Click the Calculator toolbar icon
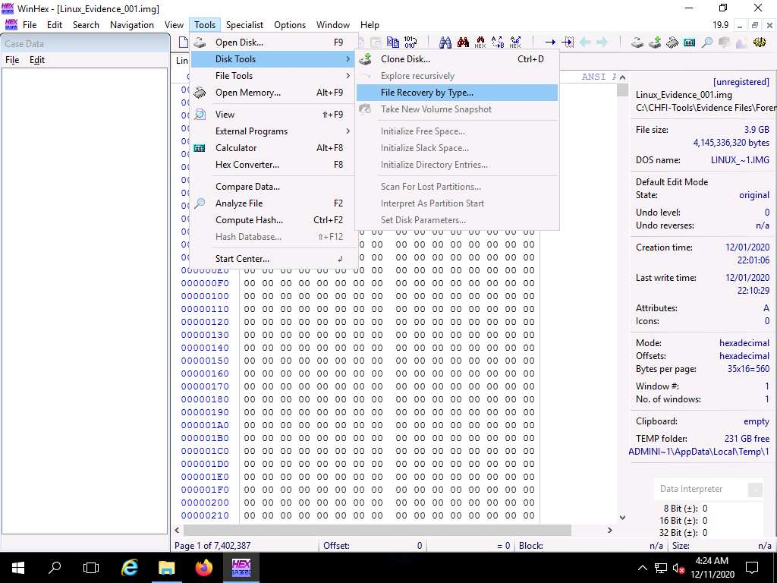 pyautogui.click(x=689, y=43)
